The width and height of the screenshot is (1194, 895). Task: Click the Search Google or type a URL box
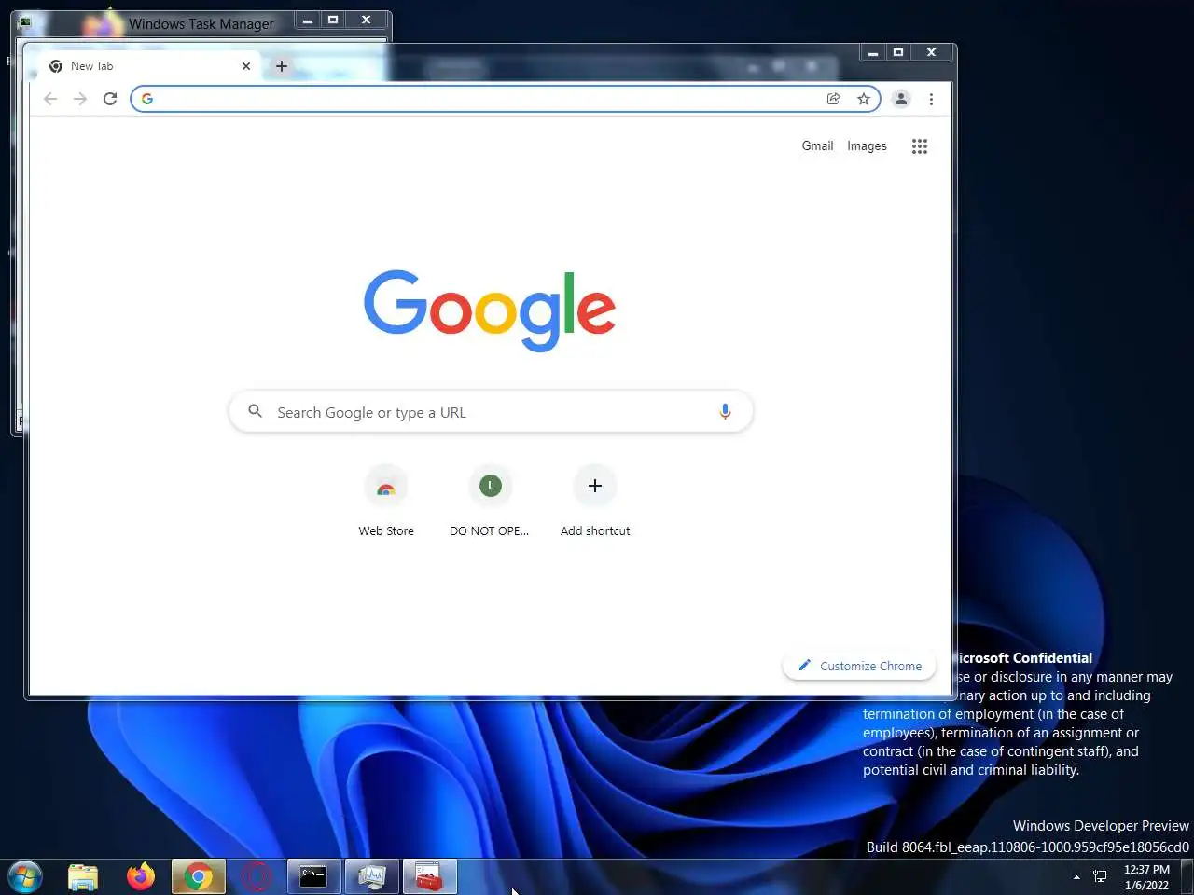point(491,412)
